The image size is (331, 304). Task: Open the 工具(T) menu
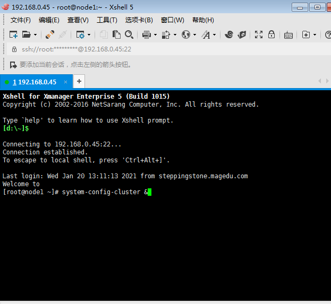[x=107, y=20]
